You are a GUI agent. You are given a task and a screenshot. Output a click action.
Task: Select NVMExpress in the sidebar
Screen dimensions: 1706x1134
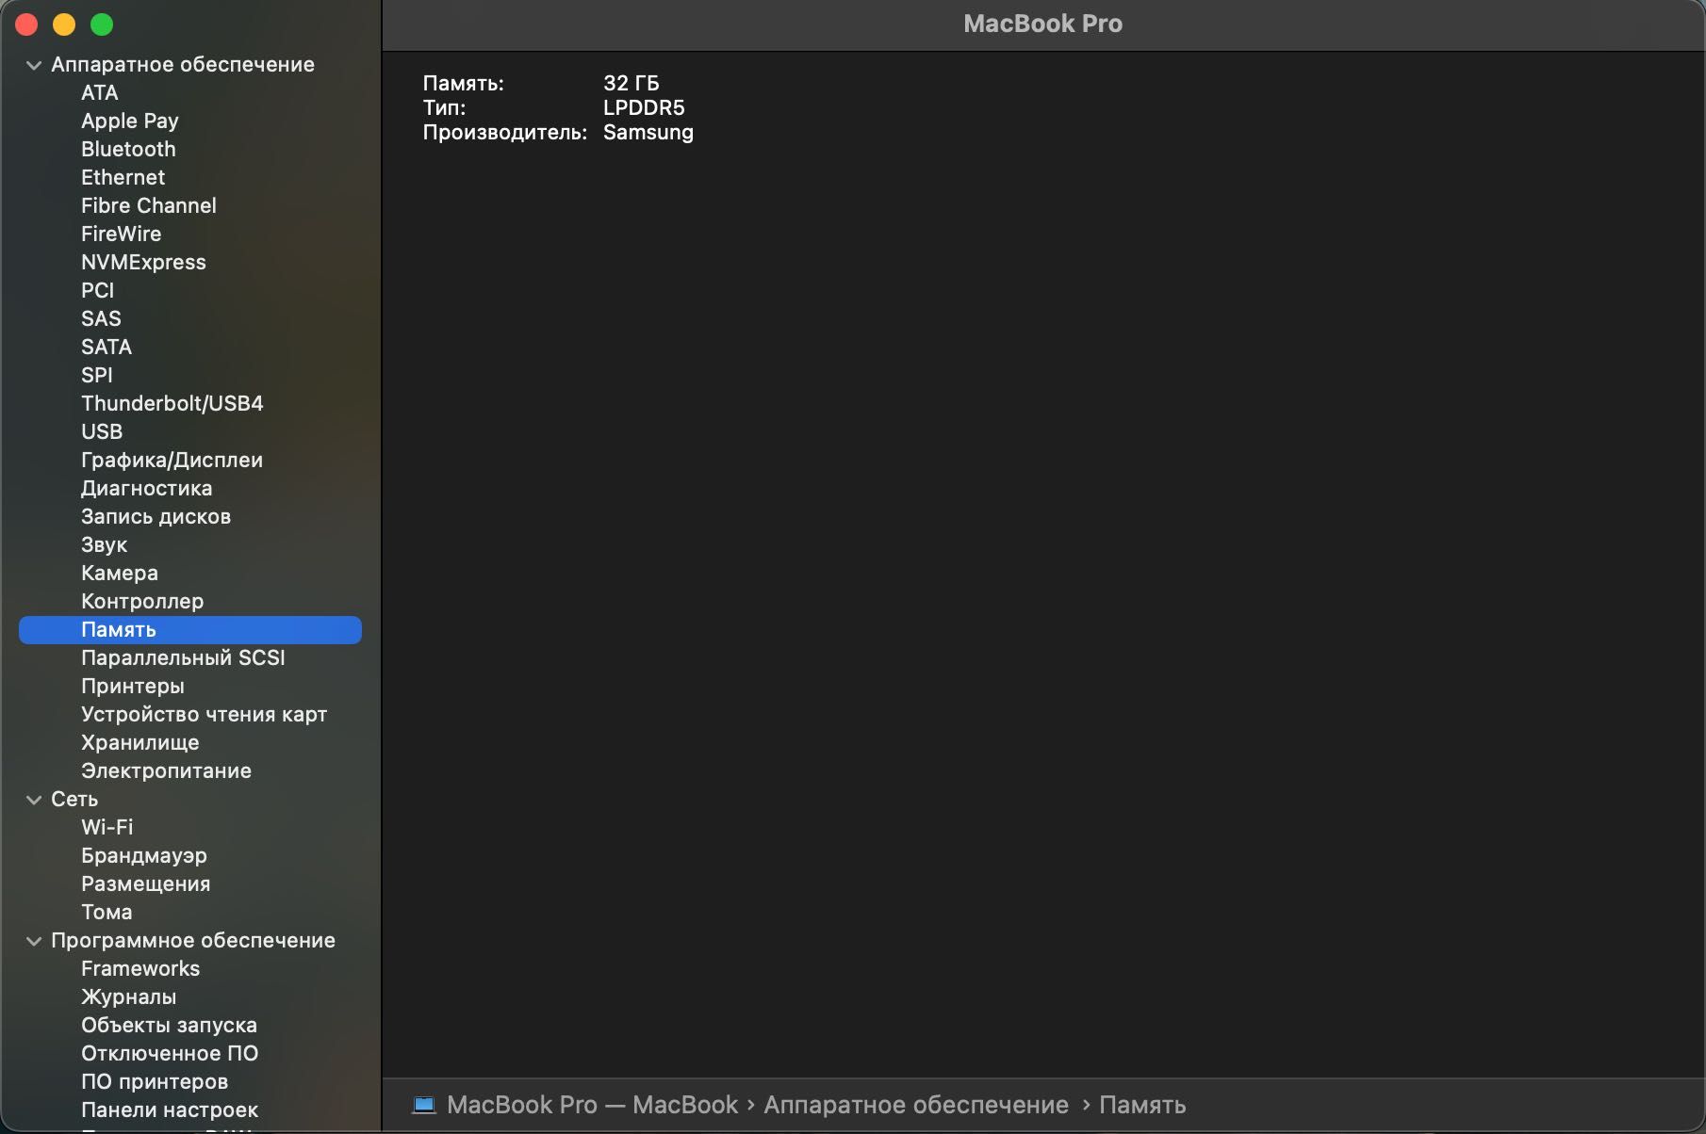[x=143, y=262]
